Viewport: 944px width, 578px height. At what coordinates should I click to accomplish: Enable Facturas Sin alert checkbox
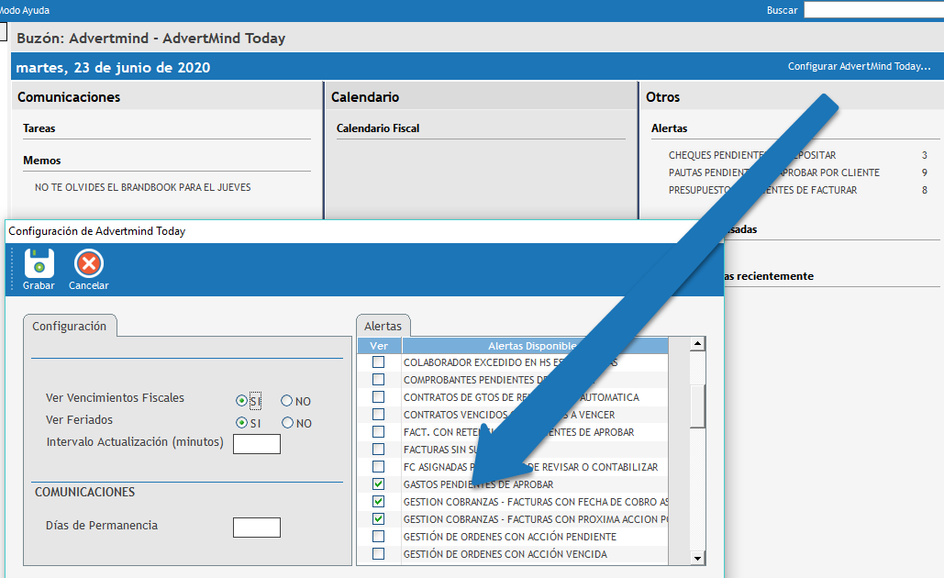(378, 450)
